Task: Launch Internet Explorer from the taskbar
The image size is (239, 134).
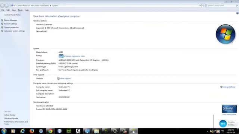Action: click(x=22, y=131)
